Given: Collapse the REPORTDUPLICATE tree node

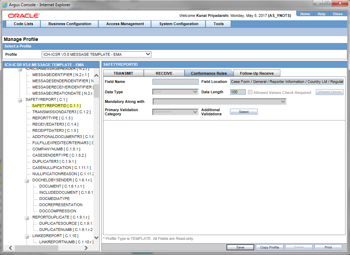Looking at the screenshot, I should (x=27, y=218).
